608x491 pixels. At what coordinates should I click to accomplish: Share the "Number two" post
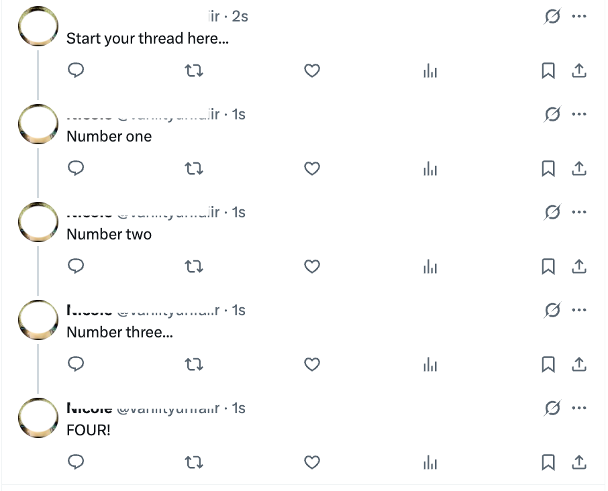tap(579, 266)
